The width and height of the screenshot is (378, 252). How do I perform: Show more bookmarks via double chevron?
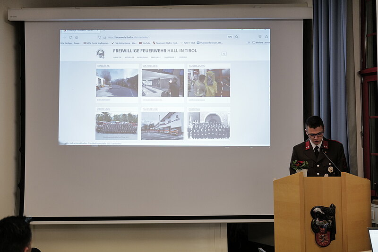(x=249, y=42)
